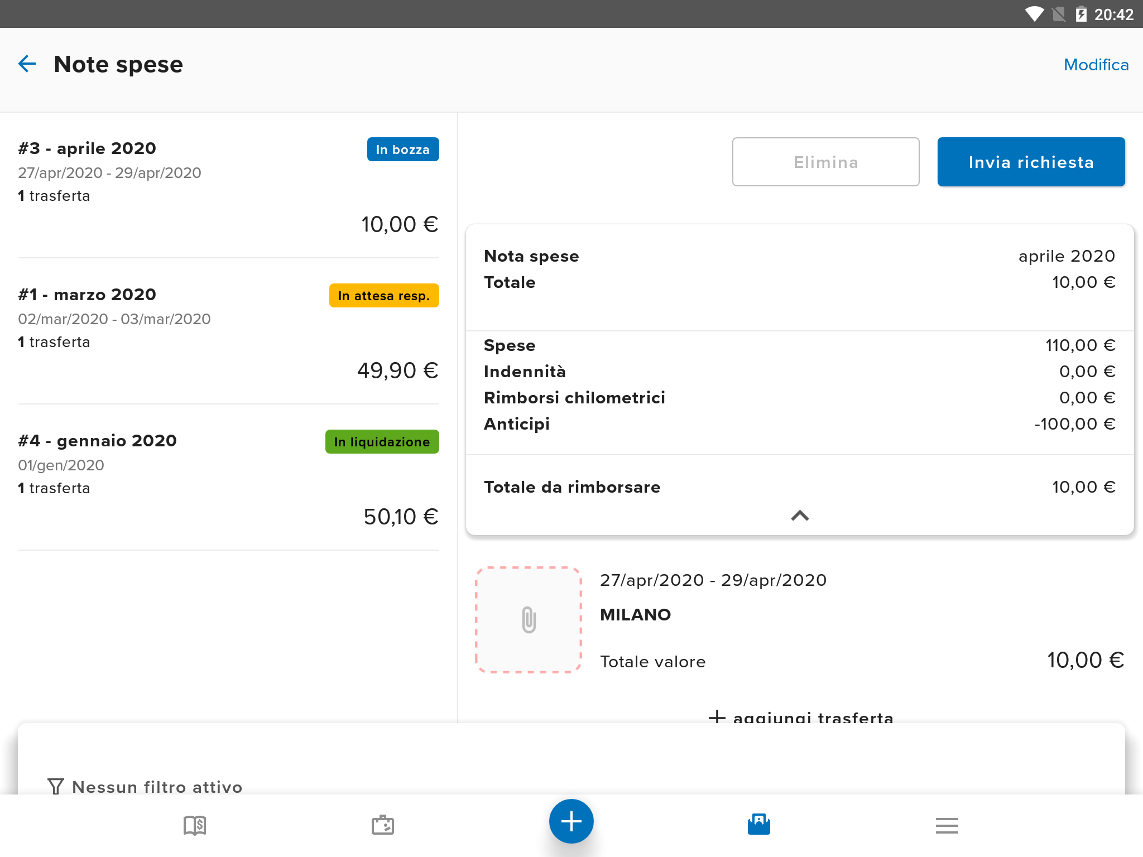Click the Rimborsi chilometrici label
1143x857 pixels.
574,398
